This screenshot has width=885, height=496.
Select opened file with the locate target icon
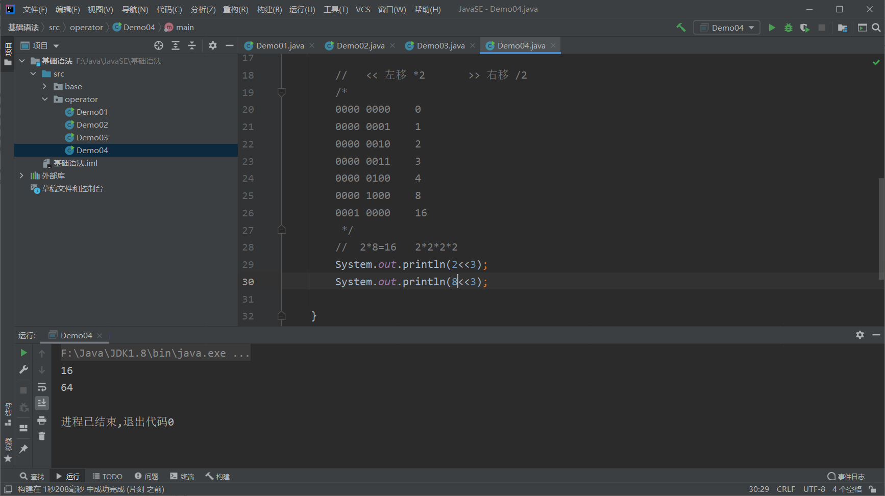(x=159, y=45)
